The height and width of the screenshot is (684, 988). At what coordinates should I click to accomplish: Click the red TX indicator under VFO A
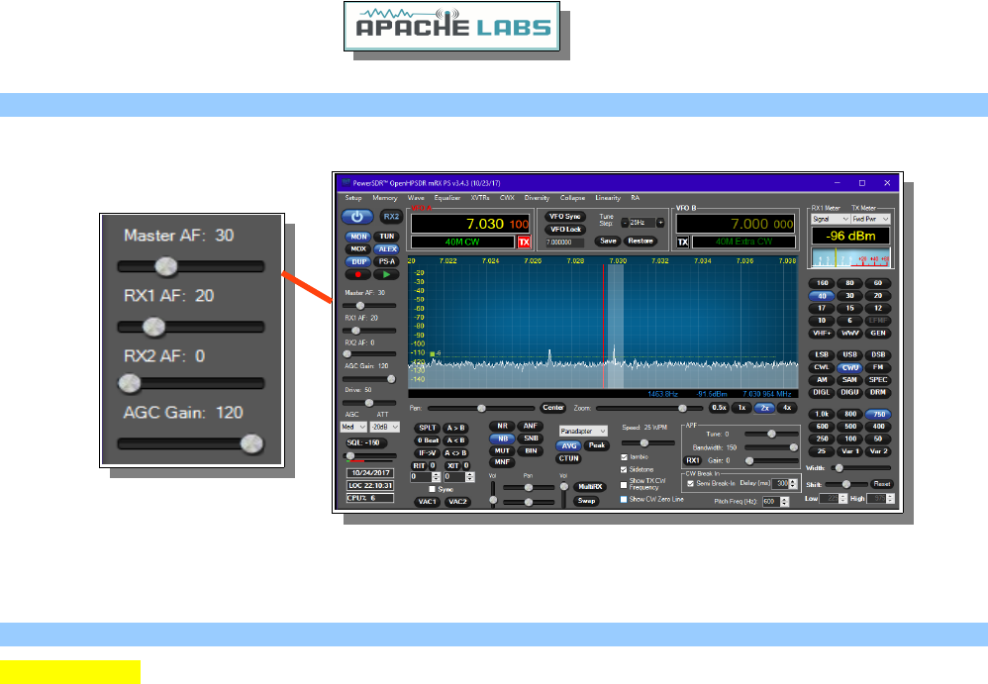pos(524,242)
